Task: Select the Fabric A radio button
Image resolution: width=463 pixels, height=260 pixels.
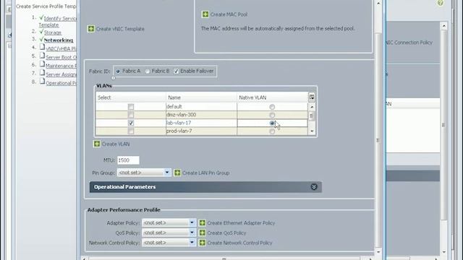Action: point(118,71)
